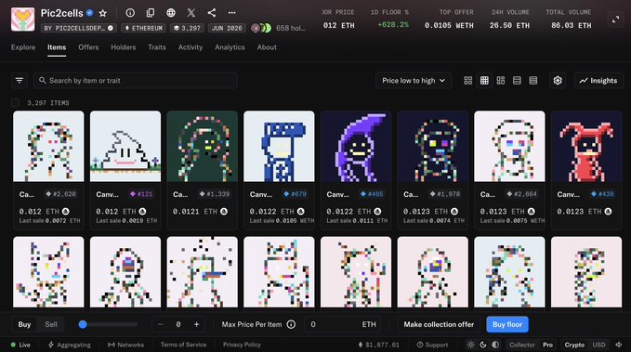Open Networks status in footer
631x352 pixels.
pyautogui.click(x=126, y=345)
